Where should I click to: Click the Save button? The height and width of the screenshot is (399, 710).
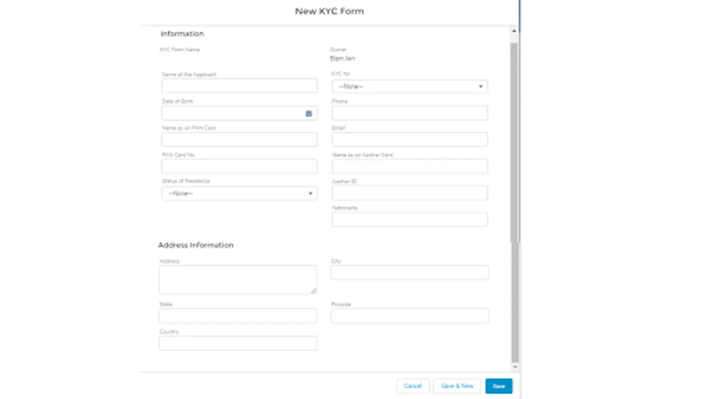pos(498,386)
